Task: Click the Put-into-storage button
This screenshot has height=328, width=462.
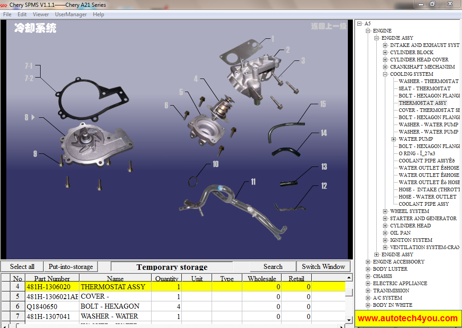Action: point(71,266)
